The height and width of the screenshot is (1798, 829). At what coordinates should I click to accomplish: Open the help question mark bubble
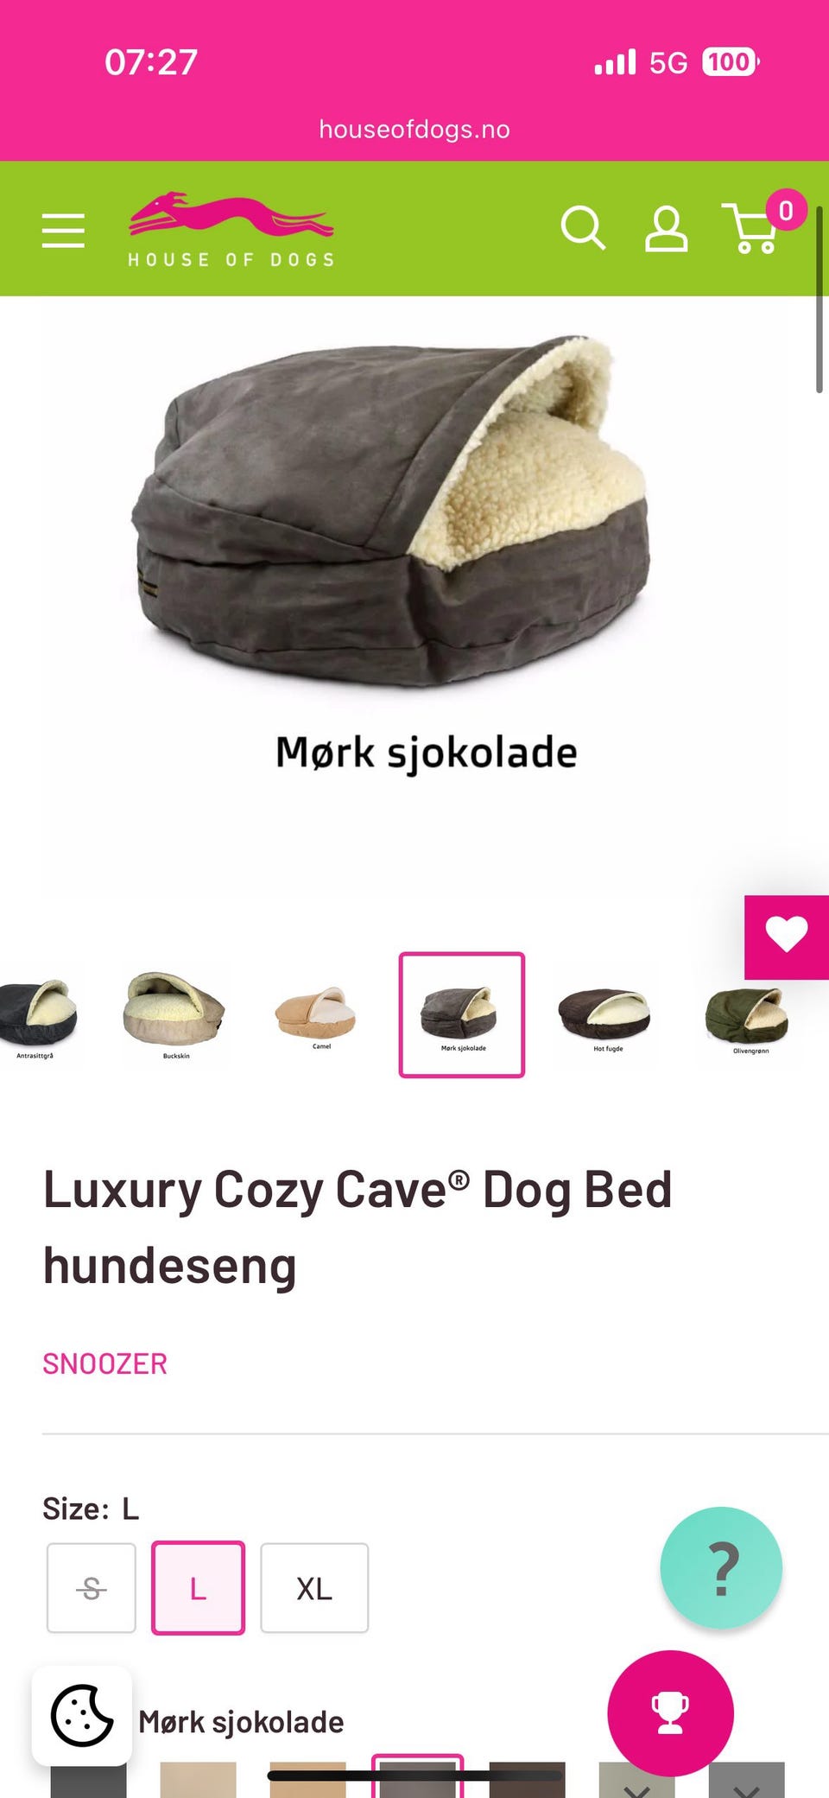[x=721, y=1567]
